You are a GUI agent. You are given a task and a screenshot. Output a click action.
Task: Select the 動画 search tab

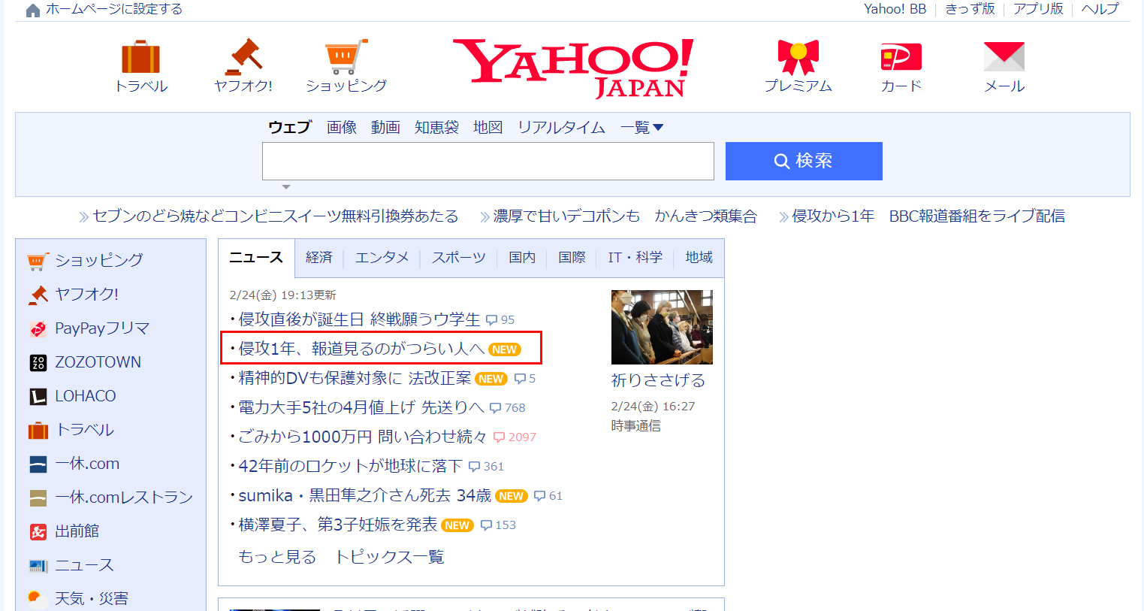point(385,128)
